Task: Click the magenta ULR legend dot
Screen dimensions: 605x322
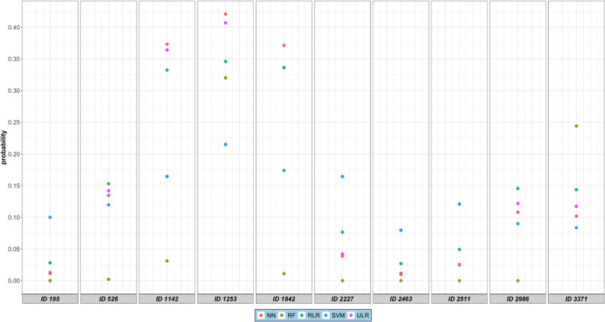Action: (x=351, y=315)
